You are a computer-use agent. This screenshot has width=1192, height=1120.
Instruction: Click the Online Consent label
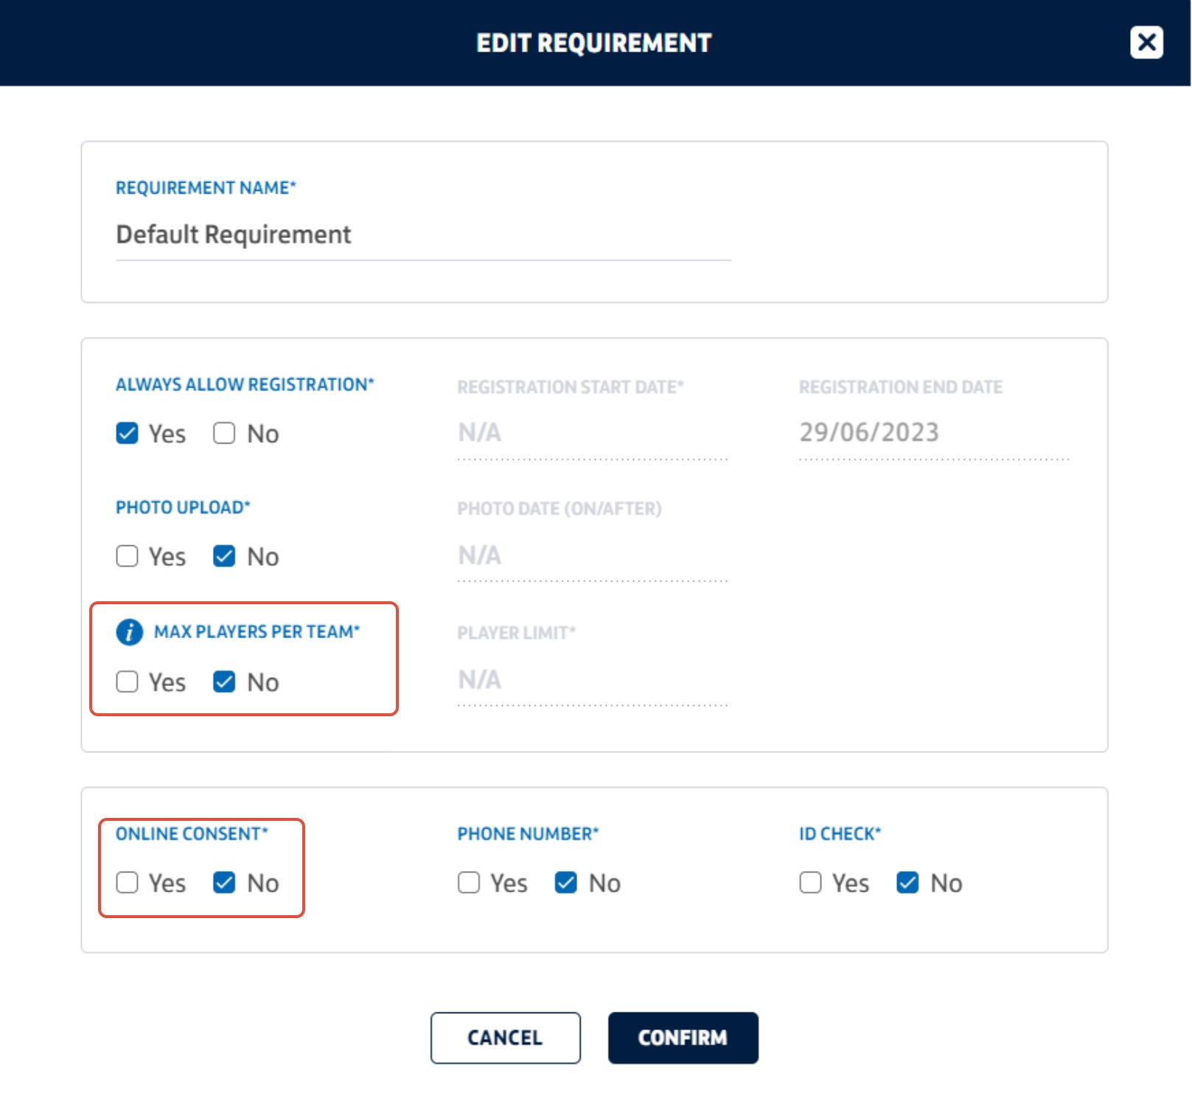click(x=192, y=833)
